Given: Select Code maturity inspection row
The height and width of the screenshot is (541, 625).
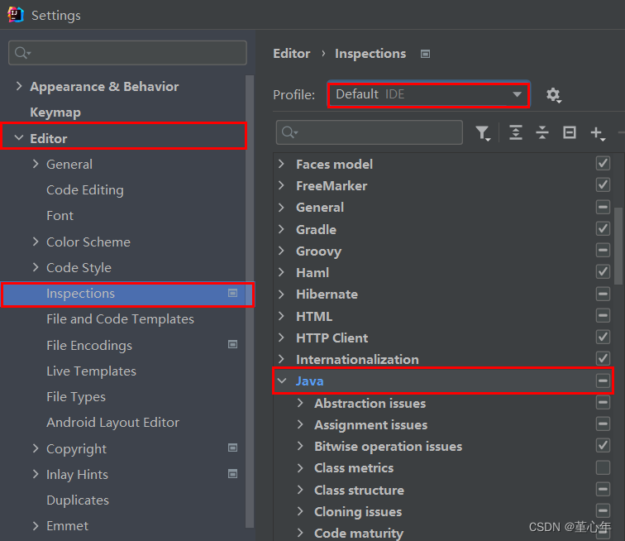Looking at the screenshot, I should click(x=444, y=533).
